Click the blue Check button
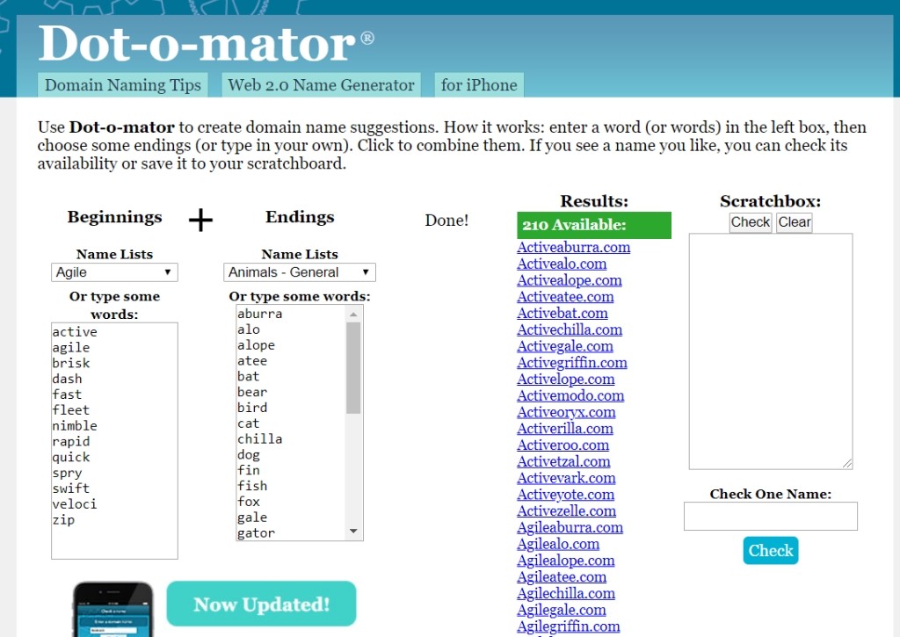This screenshot has height=637, width=900. pos(770,550)
